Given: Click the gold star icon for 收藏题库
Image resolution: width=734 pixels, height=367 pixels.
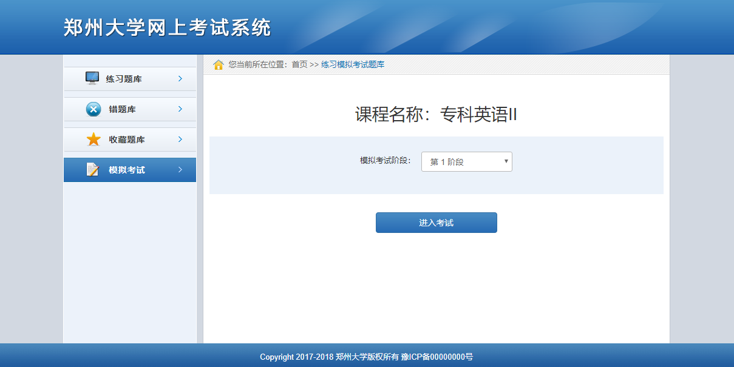Looking at the screenshot, I should (x=93, y=140).
